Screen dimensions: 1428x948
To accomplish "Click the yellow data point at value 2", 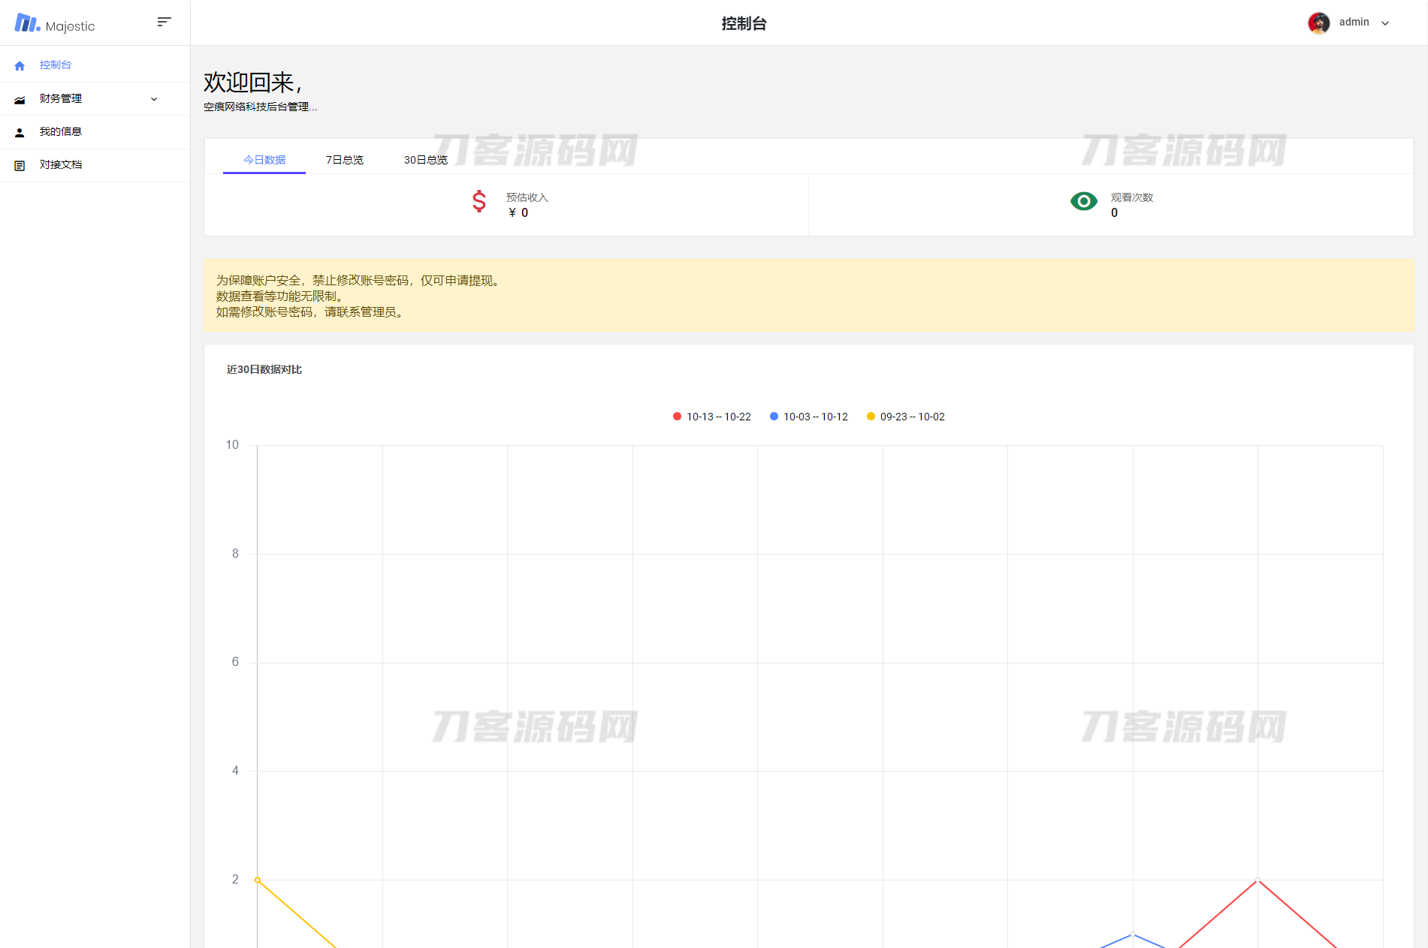I will click(258, 880).
